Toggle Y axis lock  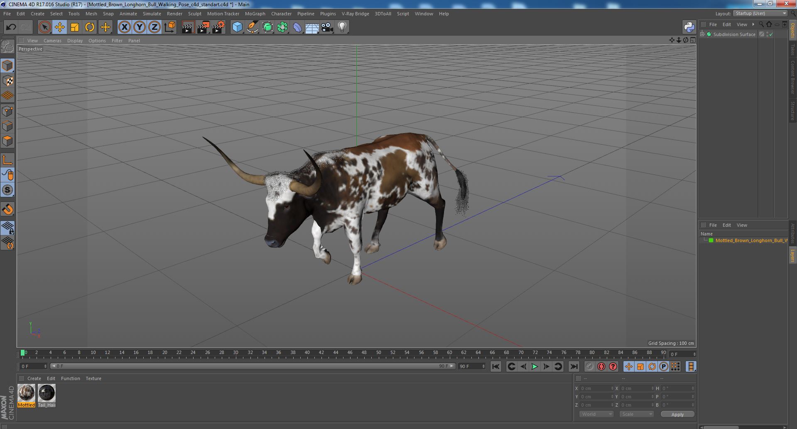click(139, 27)
